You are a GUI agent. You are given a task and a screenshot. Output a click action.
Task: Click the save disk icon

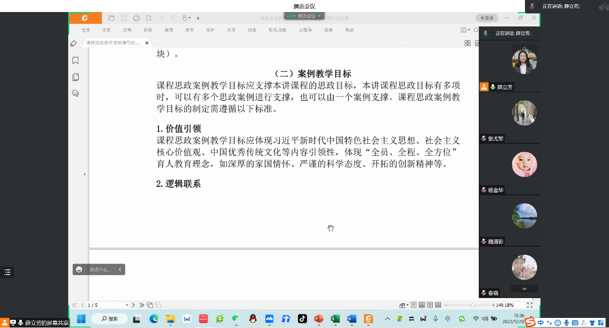coord(124,18)
